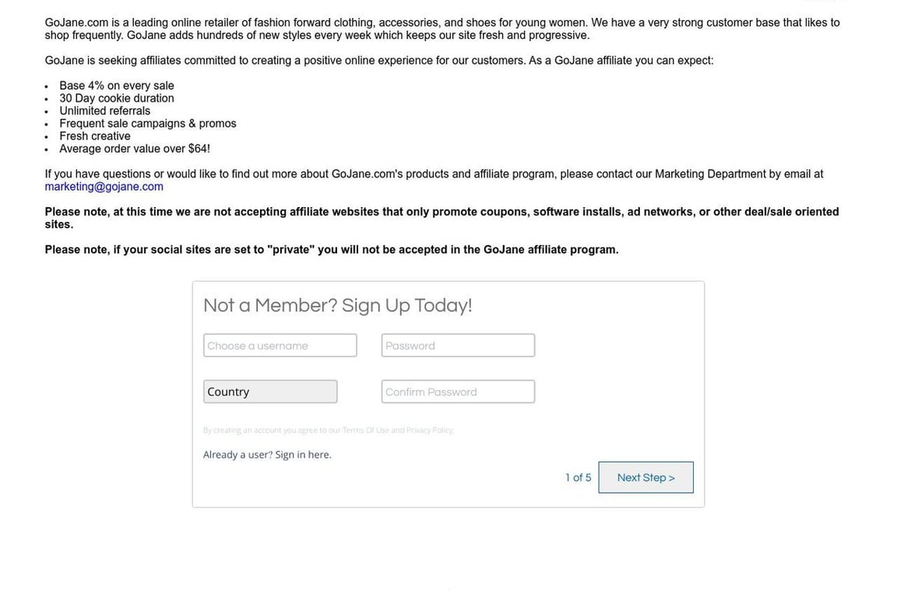This screenshot has height=598, width=897.
Task: Select the Fresh creative bullet point
Action: (95, 135)
